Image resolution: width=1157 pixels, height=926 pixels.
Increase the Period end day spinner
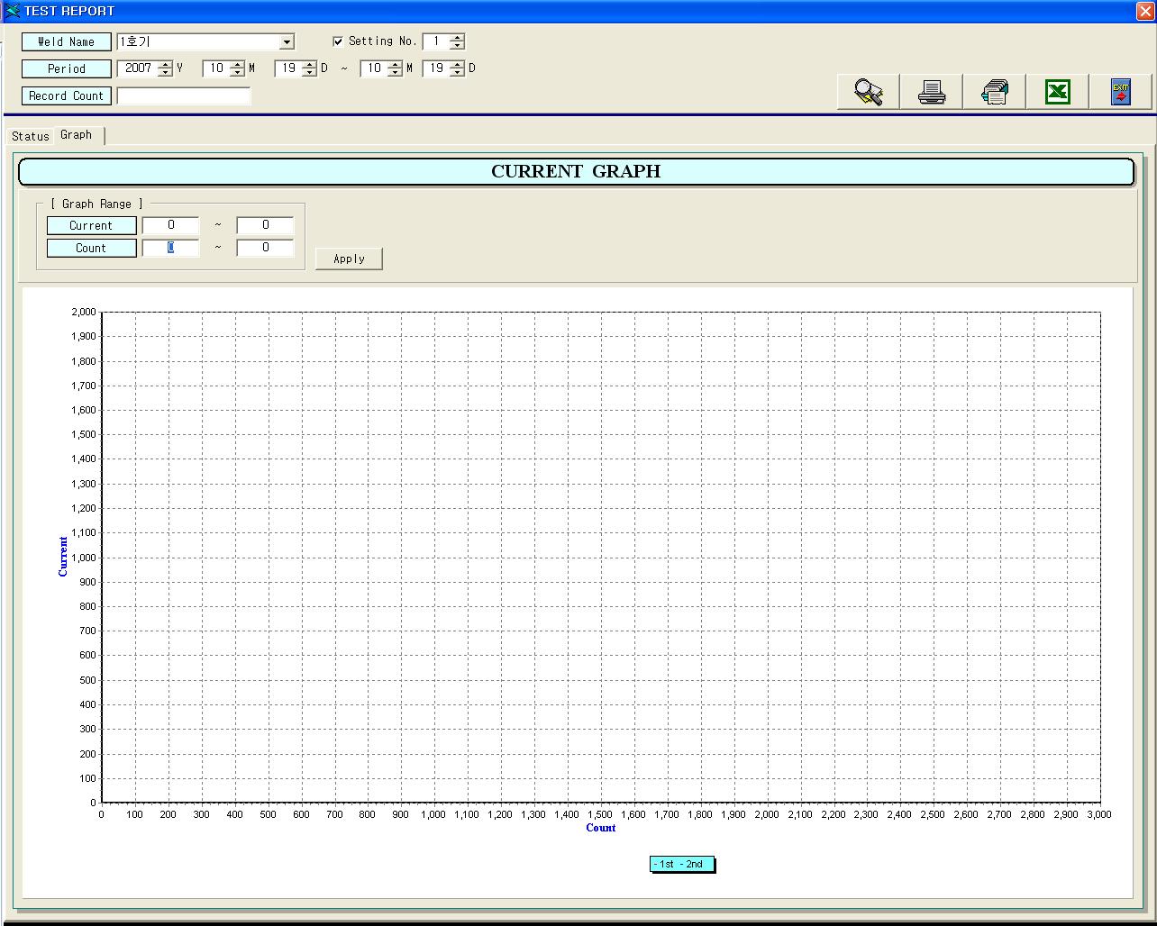(x=457, y=65)
